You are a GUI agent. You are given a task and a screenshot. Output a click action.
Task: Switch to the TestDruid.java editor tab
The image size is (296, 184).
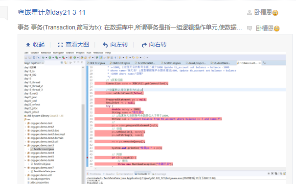pos(171,63)
